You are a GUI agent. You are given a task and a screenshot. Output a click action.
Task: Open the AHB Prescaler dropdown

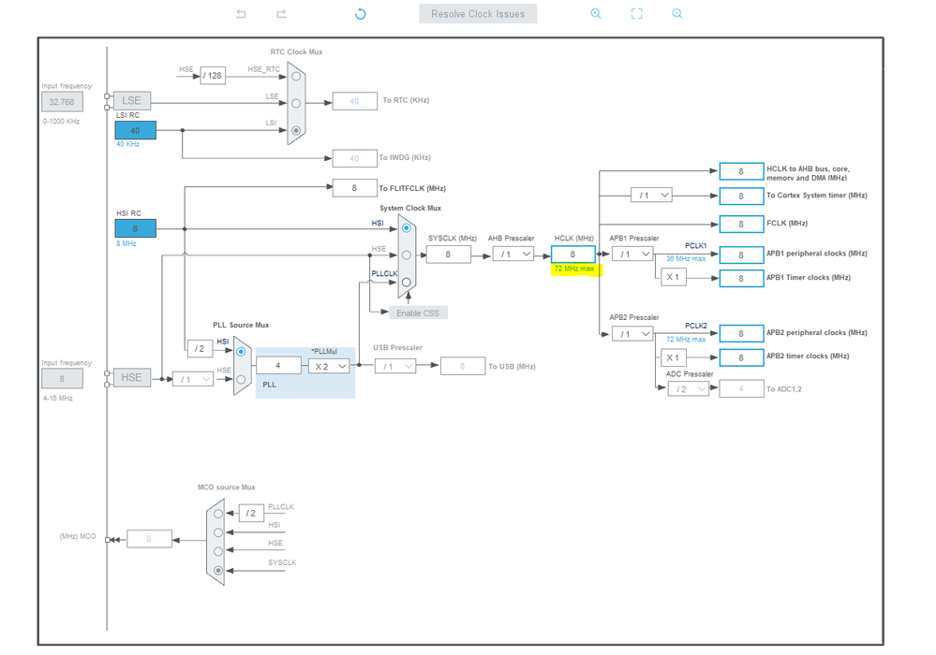coord(513,255)
